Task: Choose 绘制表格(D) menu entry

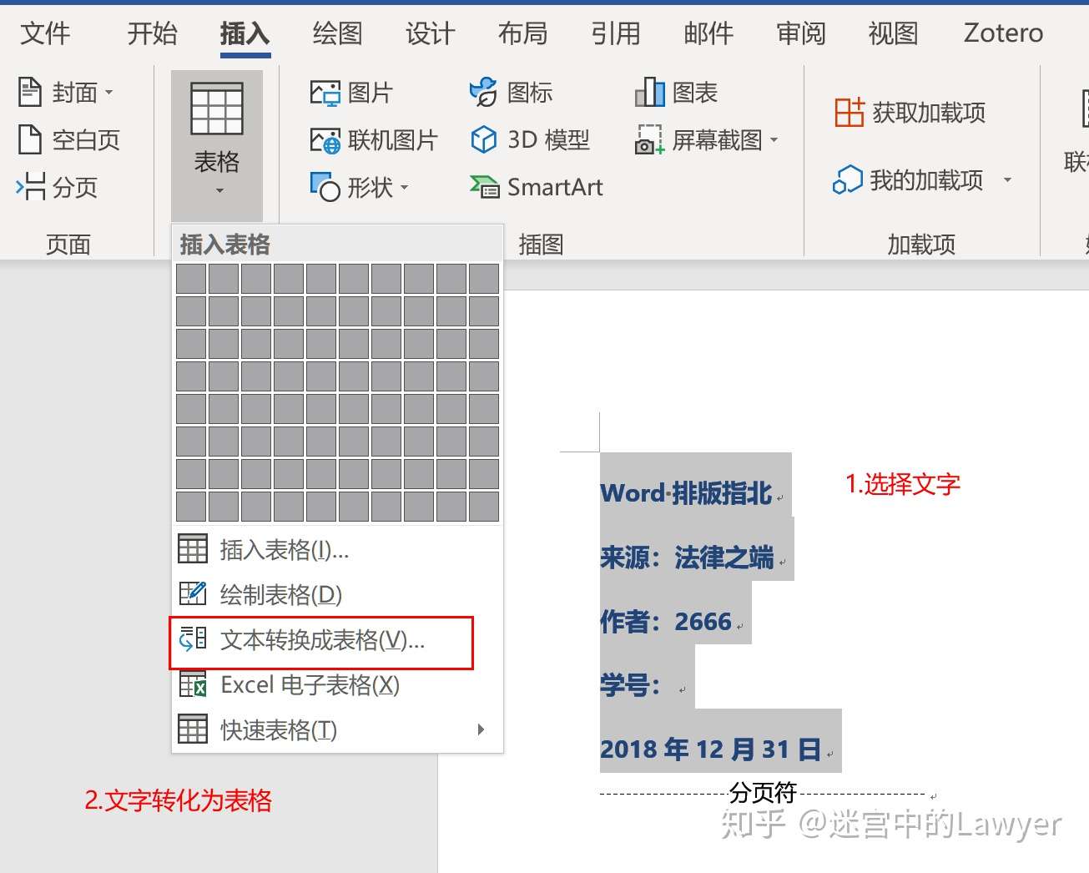Action: [x=337, y=594]
